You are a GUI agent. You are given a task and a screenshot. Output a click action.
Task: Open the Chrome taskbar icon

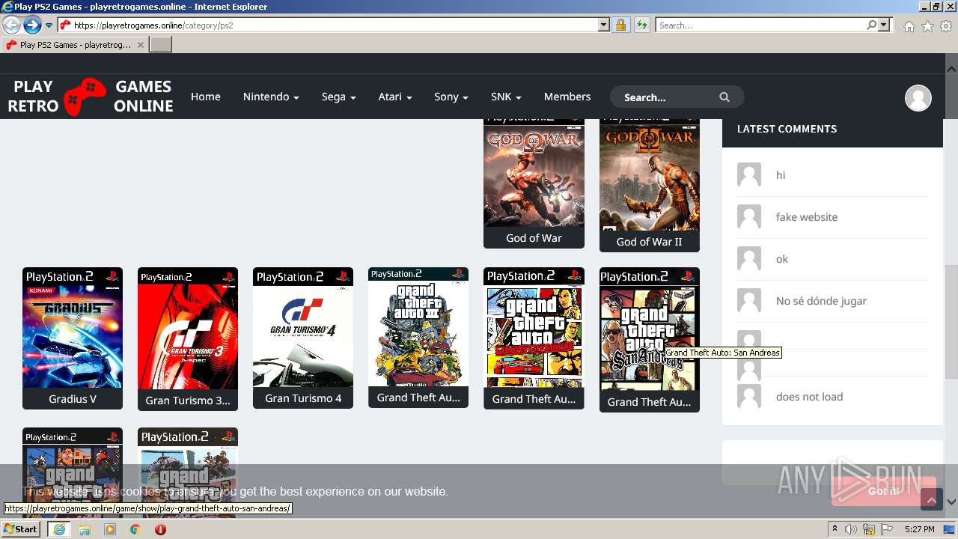pos(135,529)
